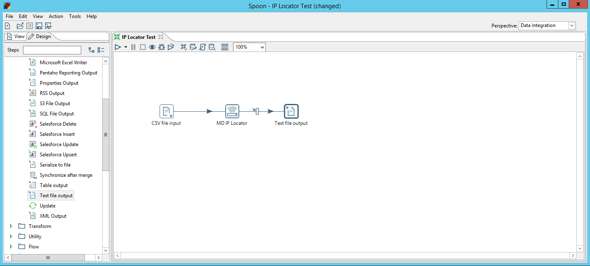Switch to the View tab
Screen dimensions: 590x266
point(16,36)
